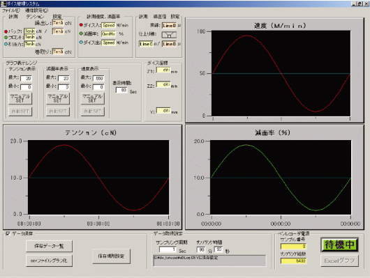Click the 繰出し tension setting field
Image resolution: width=370 pixels, height=278 pixels.
(58, 23)
